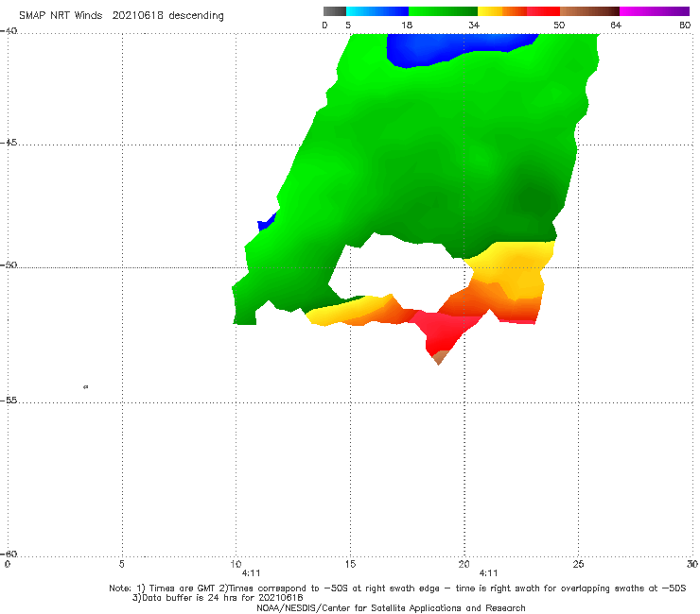Pick the brown segment of the colorbar

589,11
